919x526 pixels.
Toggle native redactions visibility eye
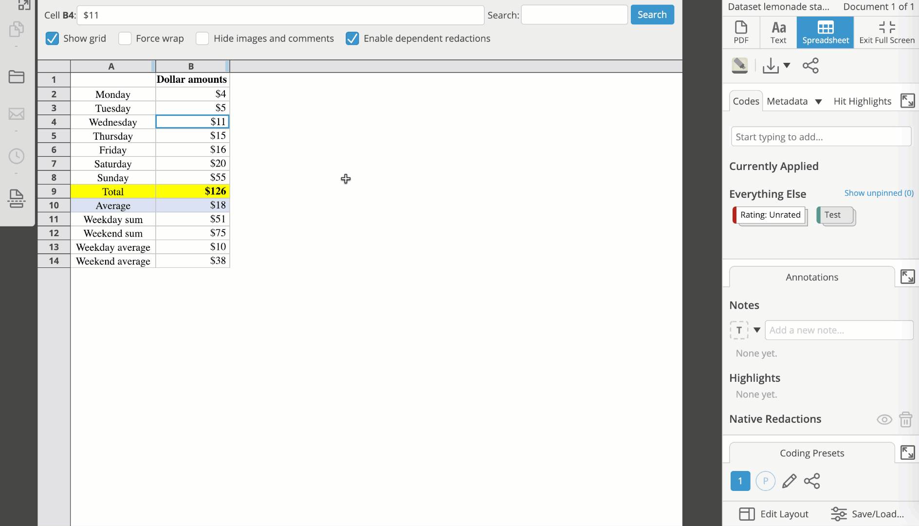884,419
